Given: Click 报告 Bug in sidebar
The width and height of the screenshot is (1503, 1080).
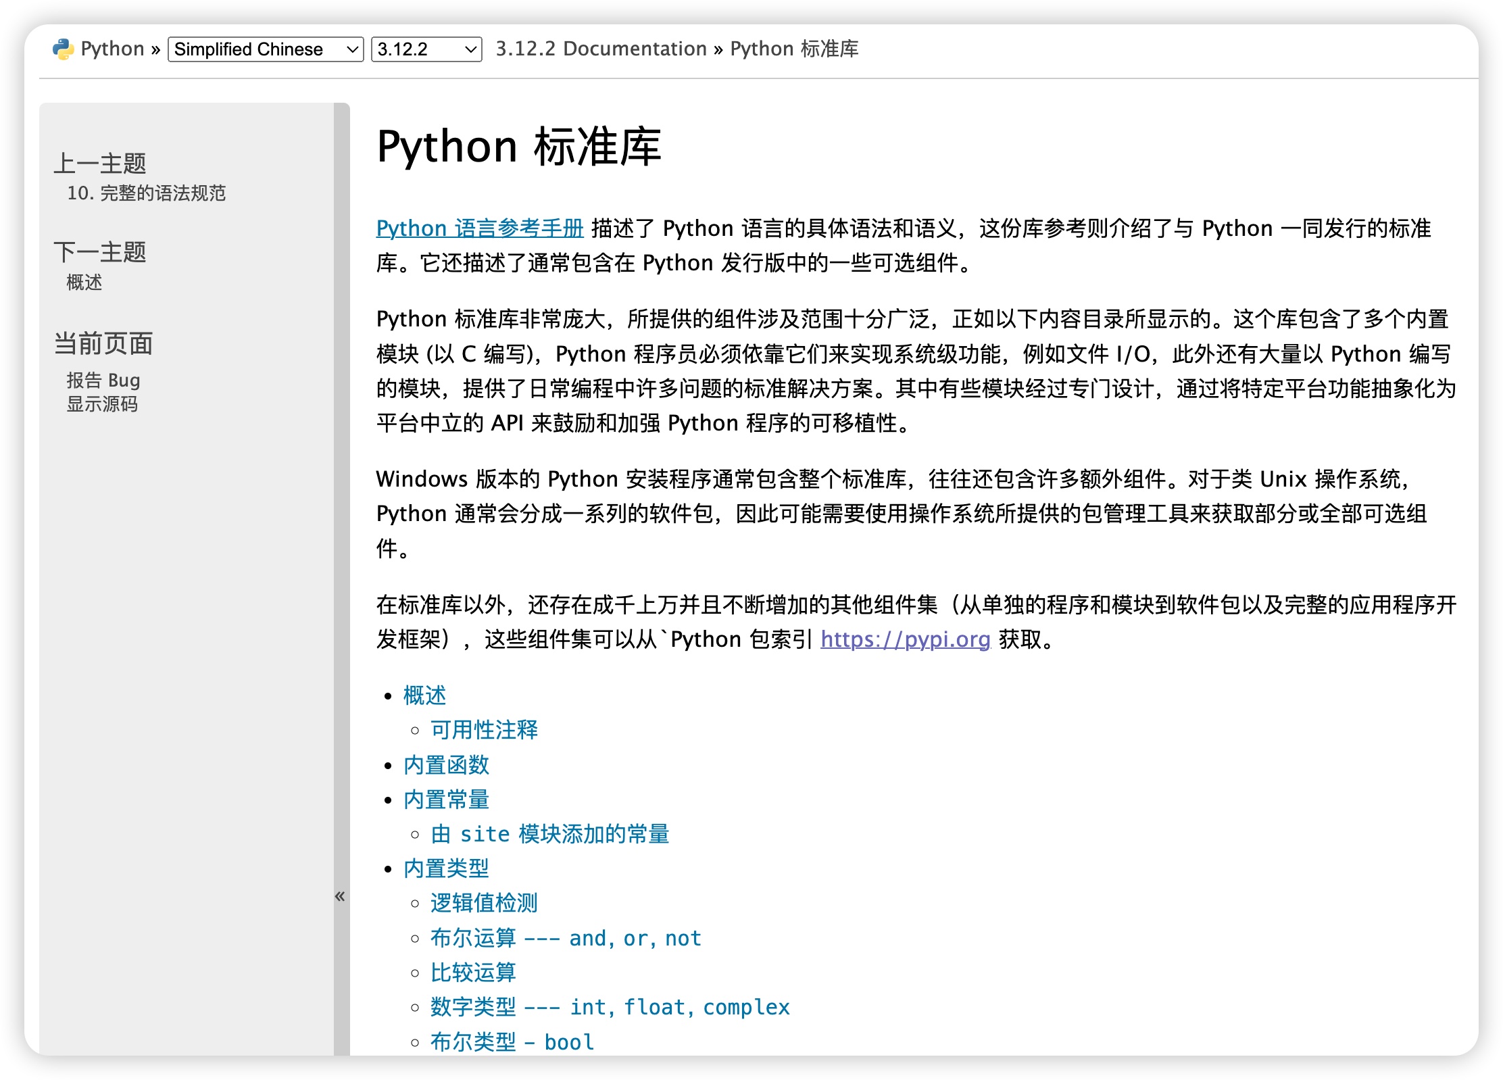Looking at the screenshot, I should tap(103, 381).
